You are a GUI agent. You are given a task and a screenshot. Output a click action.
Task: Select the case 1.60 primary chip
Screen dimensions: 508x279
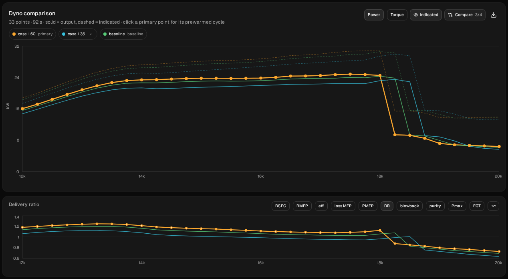coord(32,34)
